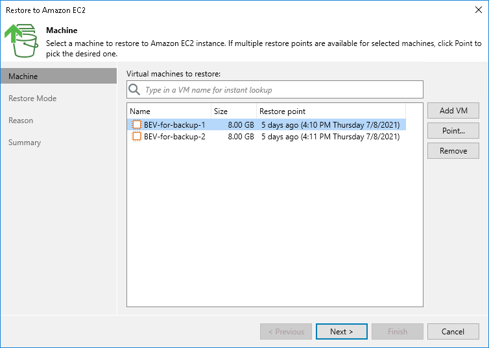Click the BEV-for-backup-2 VM icon
The height and width of the screenshot is (348, 489).
136,137
